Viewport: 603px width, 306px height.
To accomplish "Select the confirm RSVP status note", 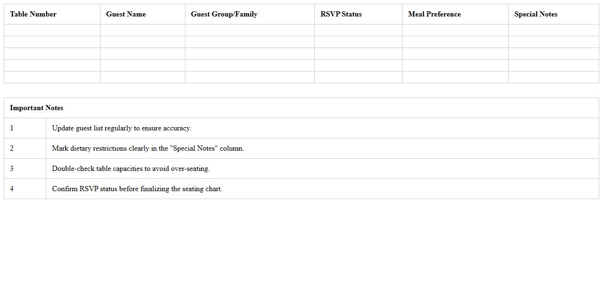I will (137, 189).
